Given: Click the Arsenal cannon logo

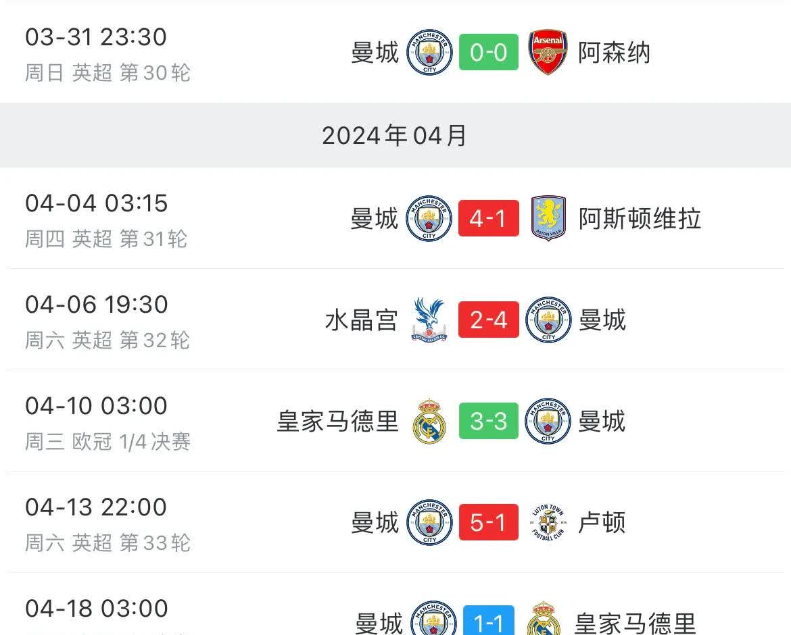Looking at the screenshot, I should pos(548,52).
